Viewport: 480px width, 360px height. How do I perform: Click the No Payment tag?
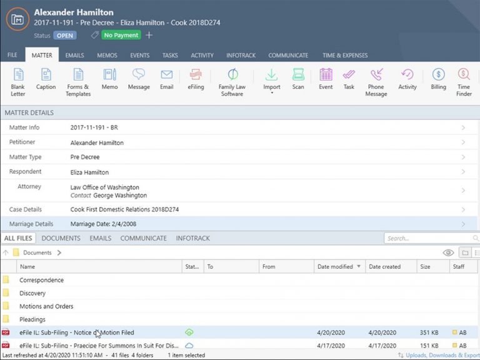click(x=121, y=35)
